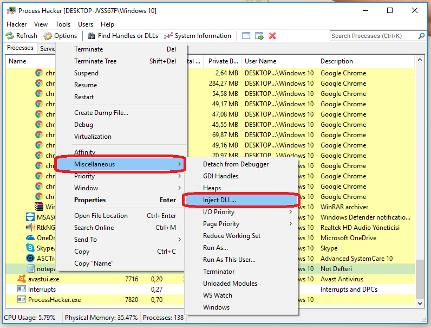Screen dimensions: 431x328
Task: Choose Debug in the context menu
Action: (x=121, y=125)
